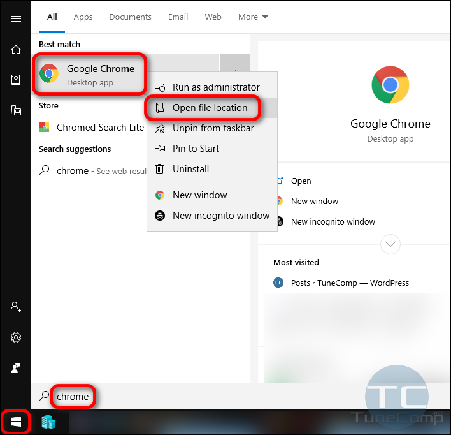Click the Windows Start button

(16, 422)
